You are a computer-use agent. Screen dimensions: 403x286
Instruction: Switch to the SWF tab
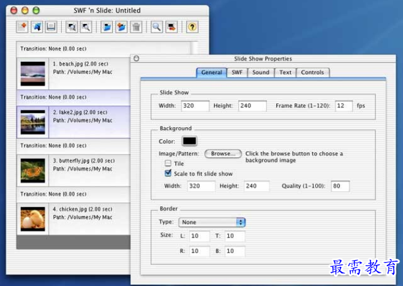coord(237,73)
